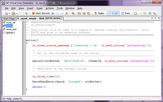Click the last toolbar windows icon
This screenshot has height=102, width=163.
155,13
